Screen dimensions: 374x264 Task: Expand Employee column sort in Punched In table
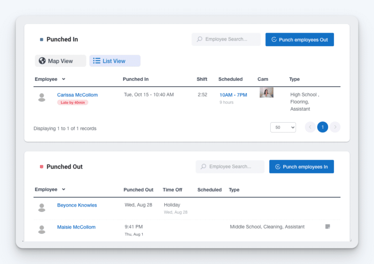(x=64, y=79)
